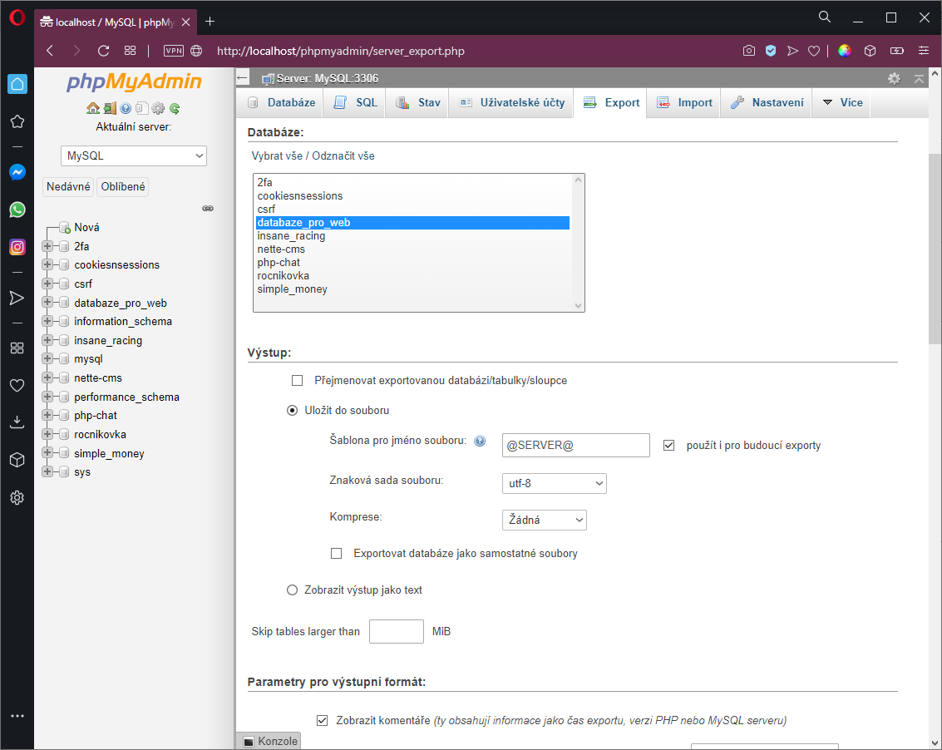Open the Stav tab
Viewport: 942px width, 750px height.
click(417, 103)
